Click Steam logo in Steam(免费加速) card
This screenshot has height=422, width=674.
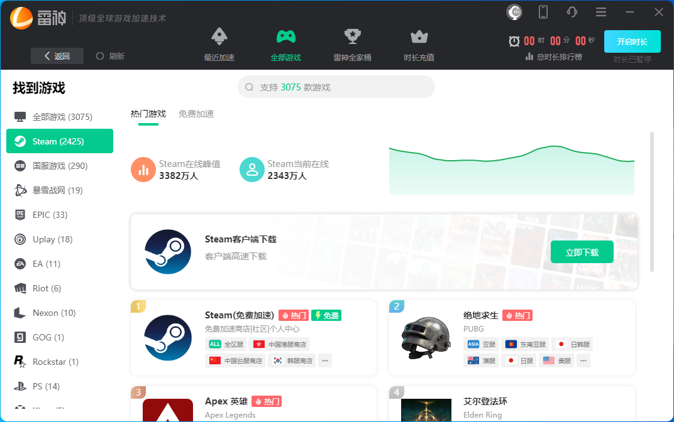[x=168, y=337]
